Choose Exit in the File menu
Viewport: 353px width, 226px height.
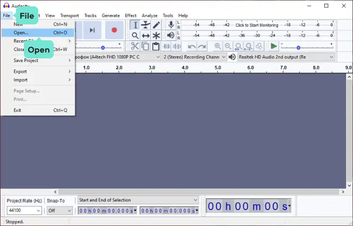point(38,110)
